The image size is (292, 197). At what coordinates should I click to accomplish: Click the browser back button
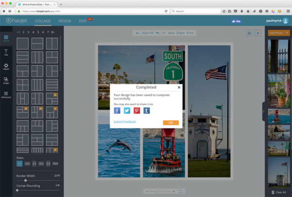[x=4, y=11]
